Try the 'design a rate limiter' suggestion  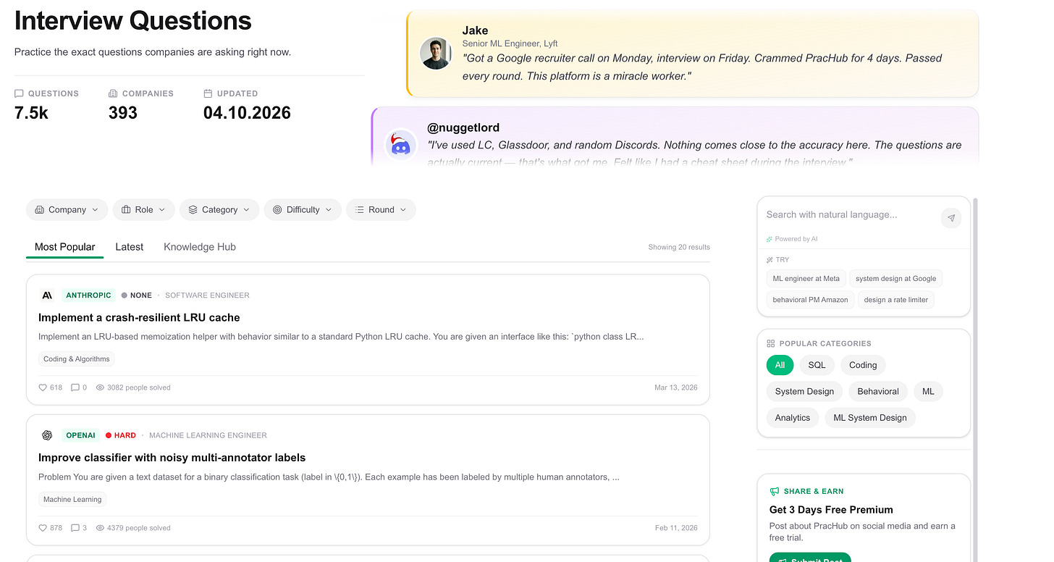[x=896, y=300]
